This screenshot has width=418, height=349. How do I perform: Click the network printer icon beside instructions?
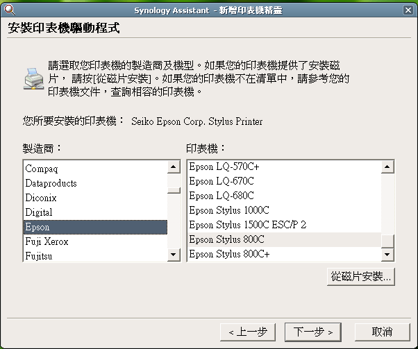pos(34,78)
